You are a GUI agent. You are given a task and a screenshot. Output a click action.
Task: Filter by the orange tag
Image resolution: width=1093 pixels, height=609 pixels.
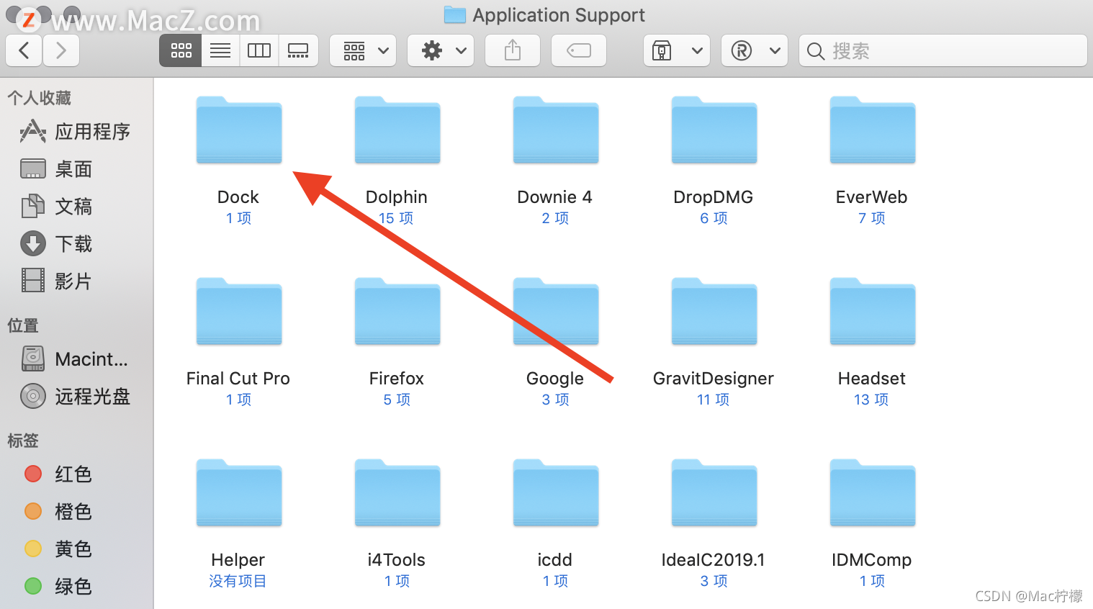click(x=58, y=512)
